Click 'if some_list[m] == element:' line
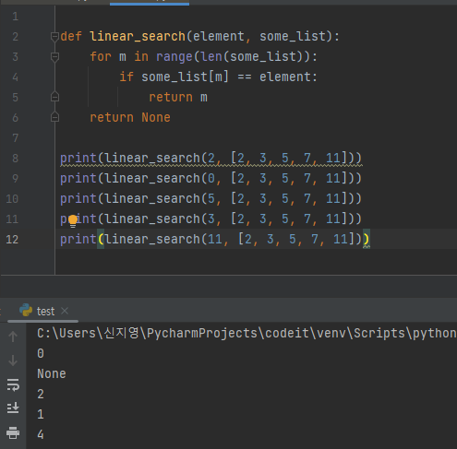 coord(218,77)
